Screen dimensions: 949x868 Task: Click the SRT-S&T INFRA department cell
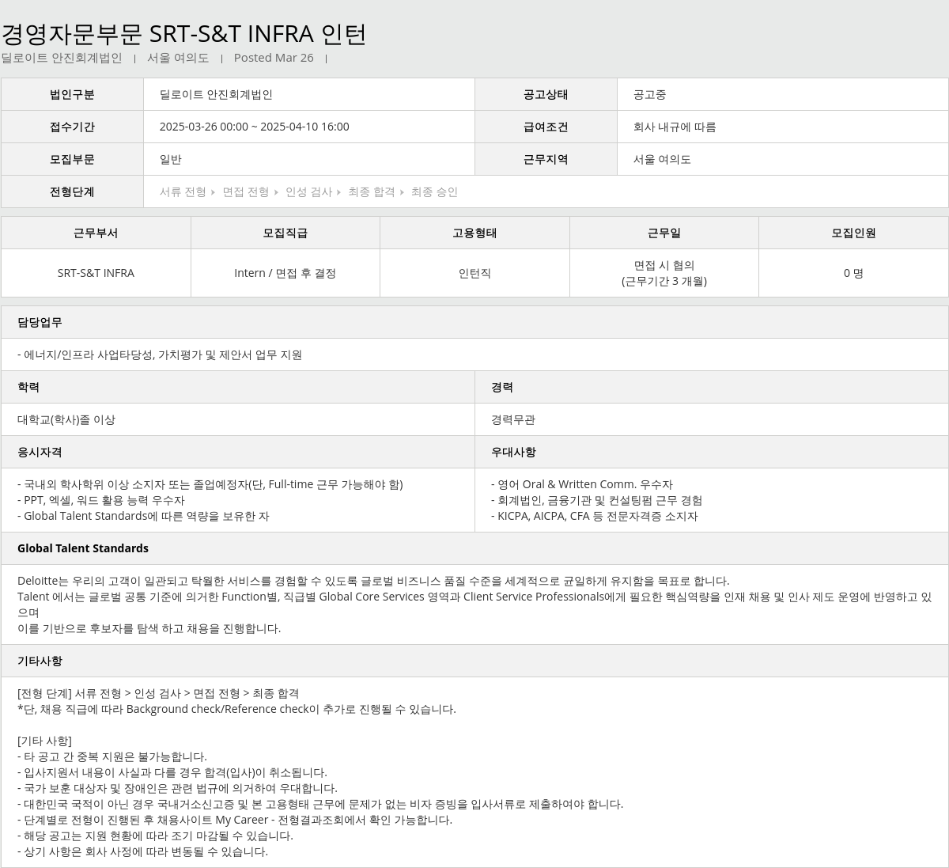[x=96, y=273]
